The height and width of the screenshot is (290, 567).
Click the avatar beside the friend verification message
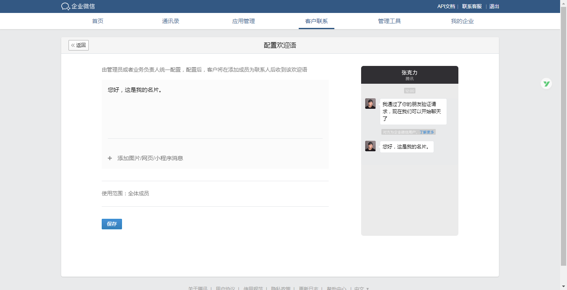click(x=370, y=104)
